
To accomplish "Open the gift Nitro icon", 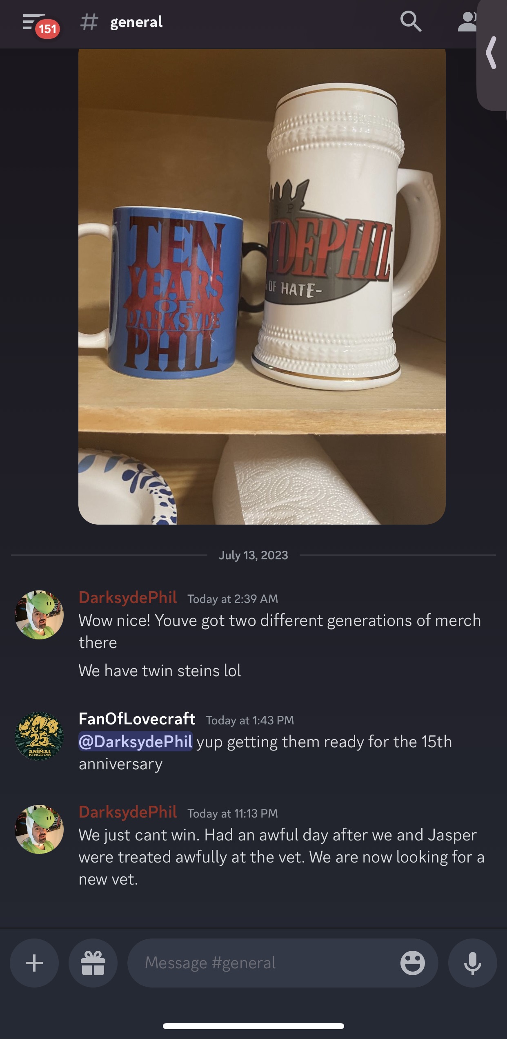I will pos(93,963).
